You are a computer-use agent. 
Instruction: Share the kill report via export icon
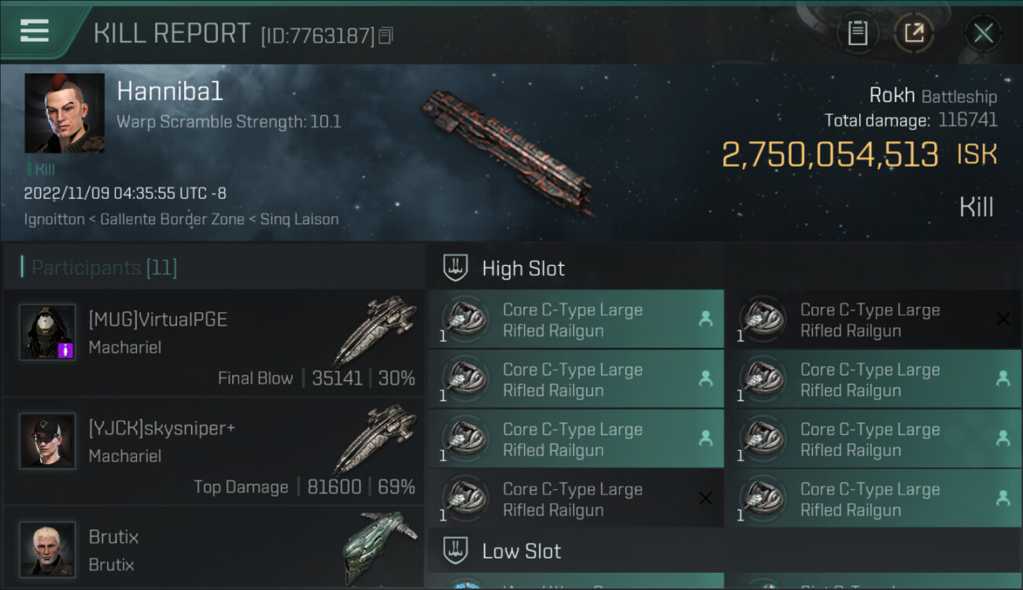click(914, 33)
